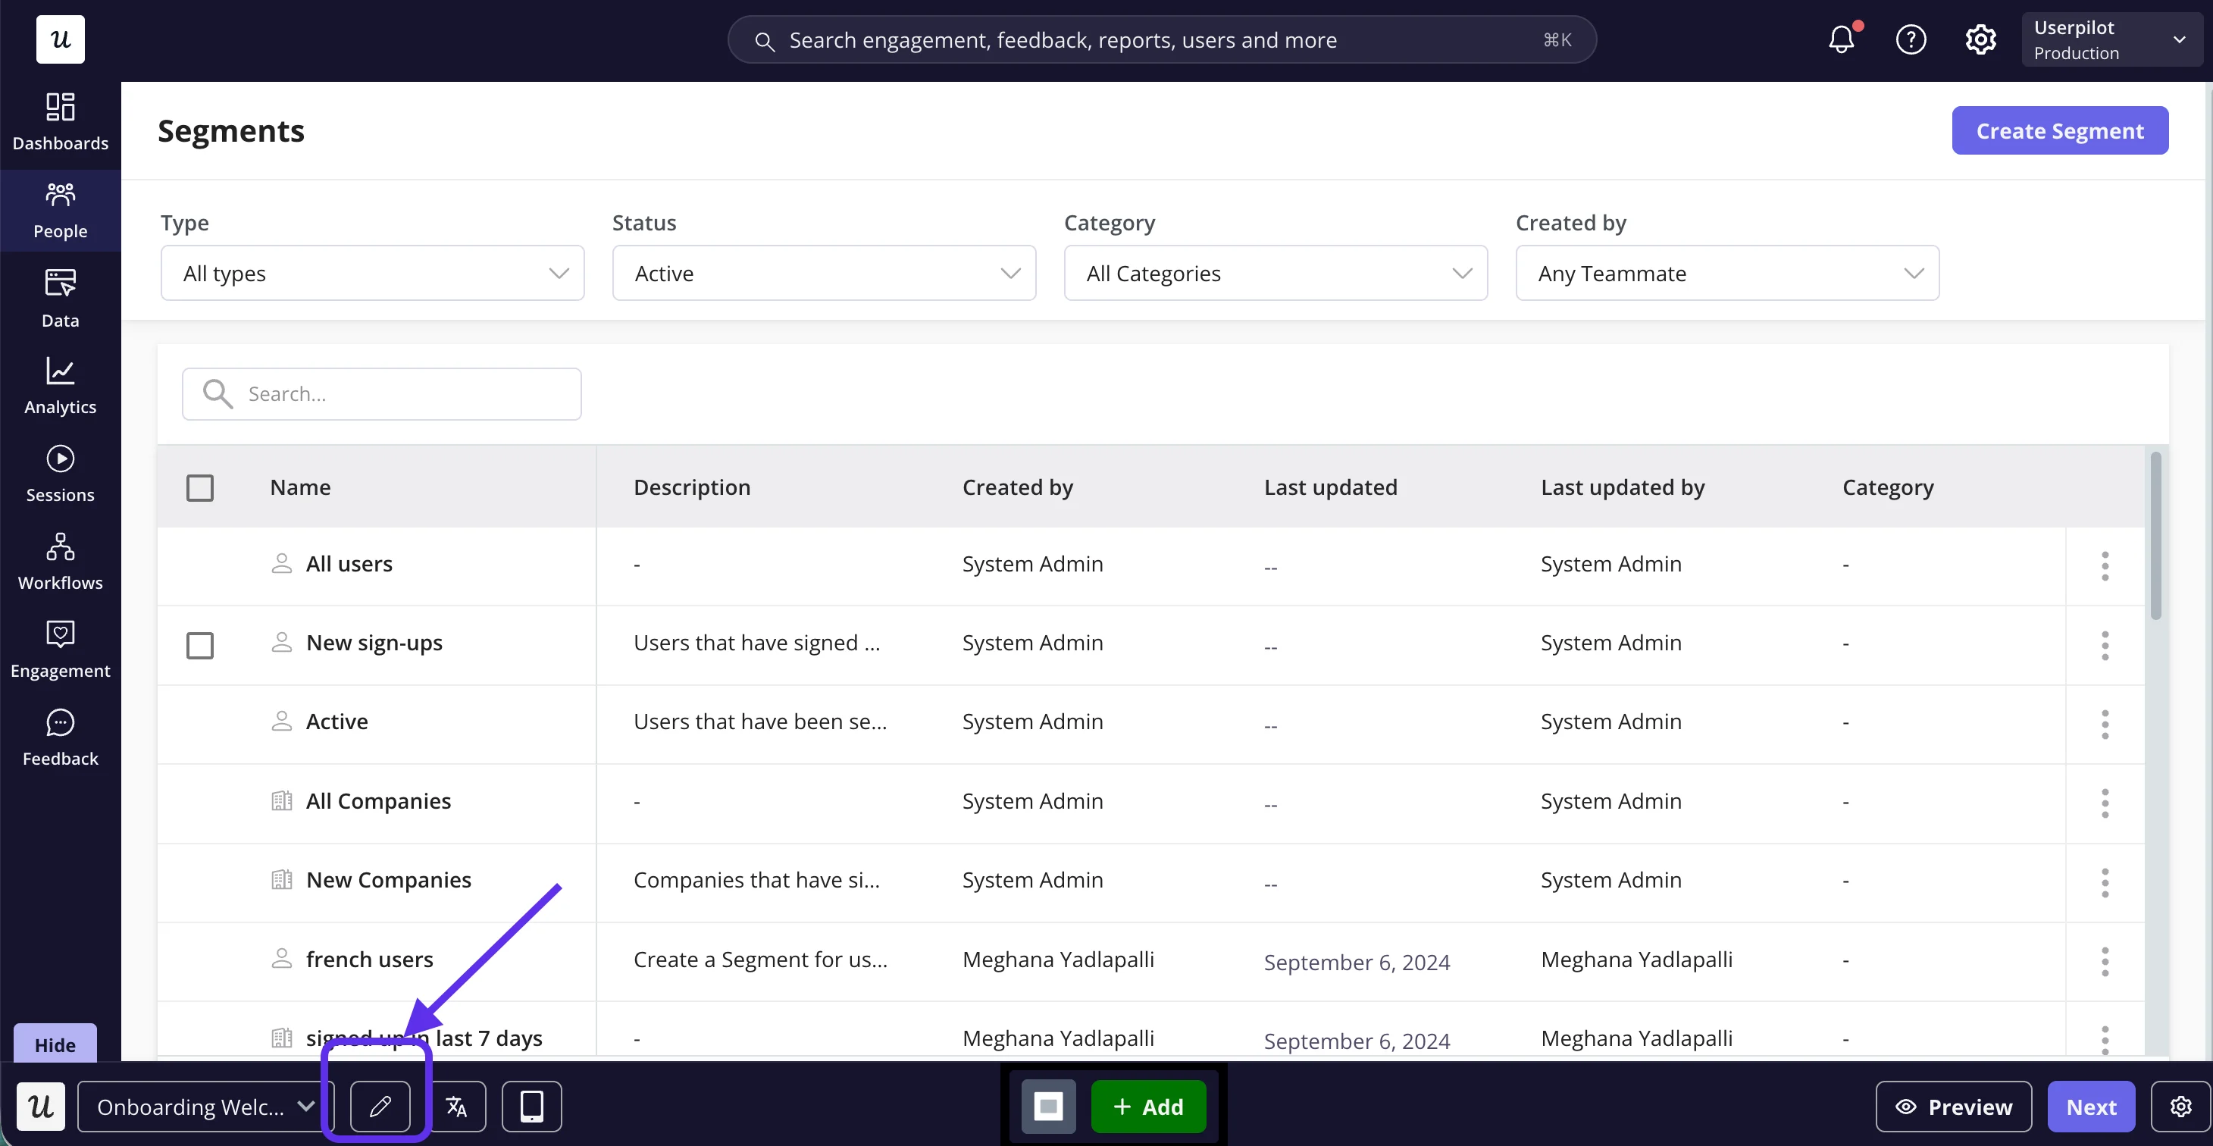Click the table vertical scrollbar
Image resolution: width=2213 pixels, height=1146 pixels.
click(2156, 535)
